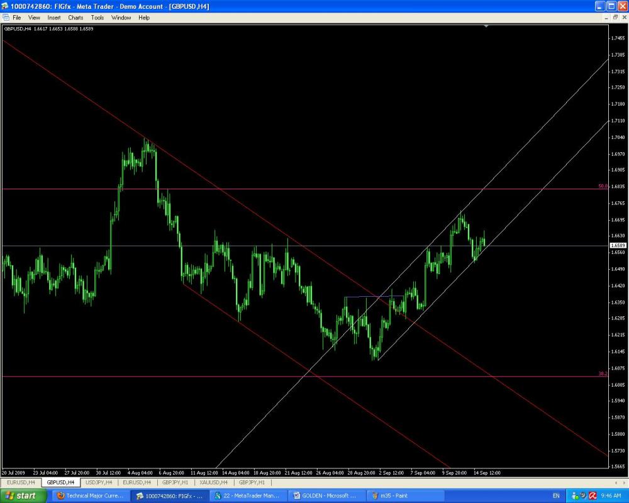Switch to m35 - Paint taskbar window
The height and width of the screenshot is (503, 629).
pyautogui.click(x=406, y=496)
